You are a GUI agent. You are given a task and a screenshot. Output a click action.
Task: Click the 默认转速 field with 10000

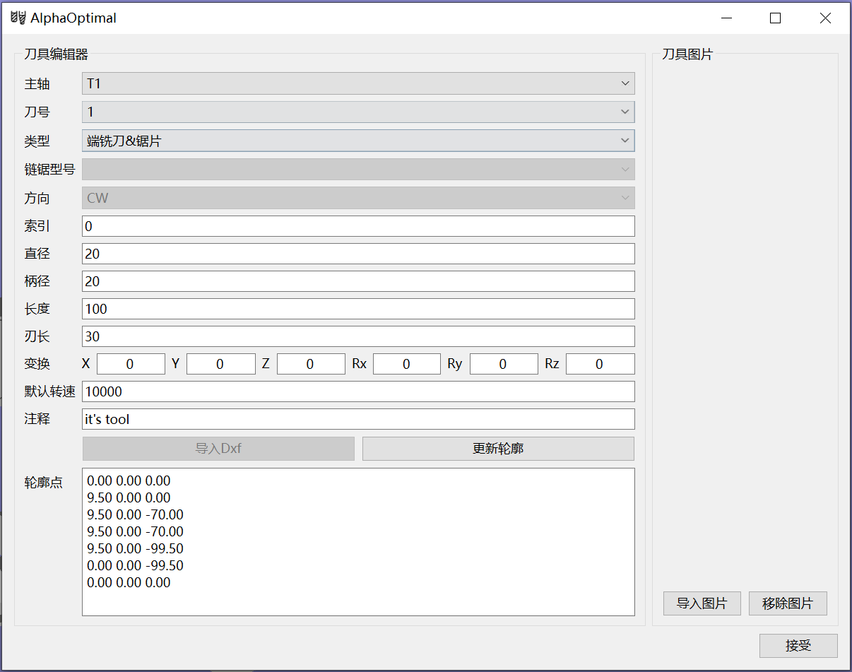point(358,391)
